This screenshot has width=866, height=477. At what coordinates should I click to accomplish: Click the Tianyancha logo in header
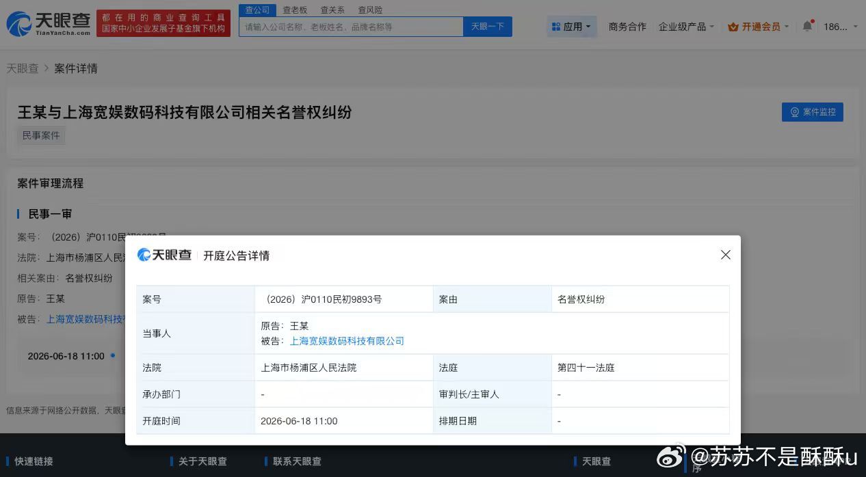coord(48,24)
